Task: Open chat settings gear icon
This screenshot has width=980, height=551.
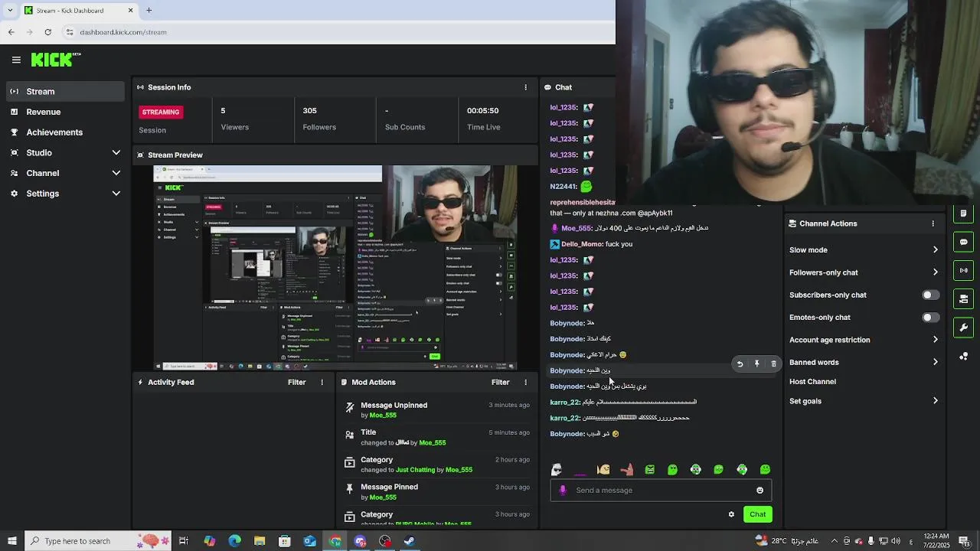Action: point(731,514)
